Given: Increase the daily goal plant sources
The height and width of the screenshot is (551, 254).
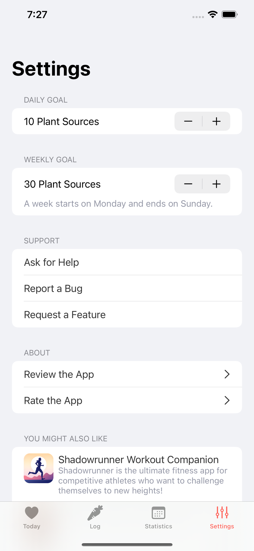Looking at the screenshot, I should point(217,121).
